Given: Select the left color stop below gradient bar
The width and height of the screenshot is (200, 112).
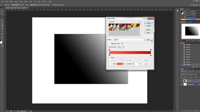Looking at the screenshot, I should click(x=109, y=55).
